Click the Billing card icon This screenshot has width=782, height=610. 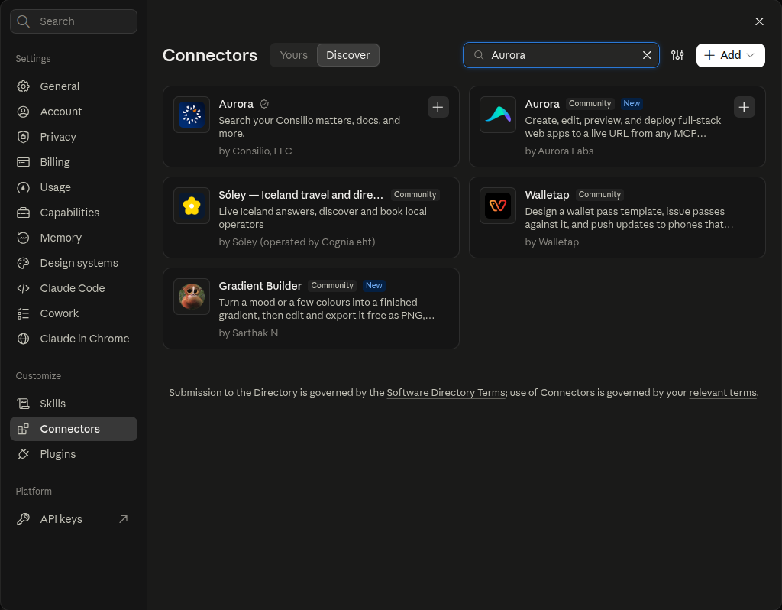[x=23, y=162]
